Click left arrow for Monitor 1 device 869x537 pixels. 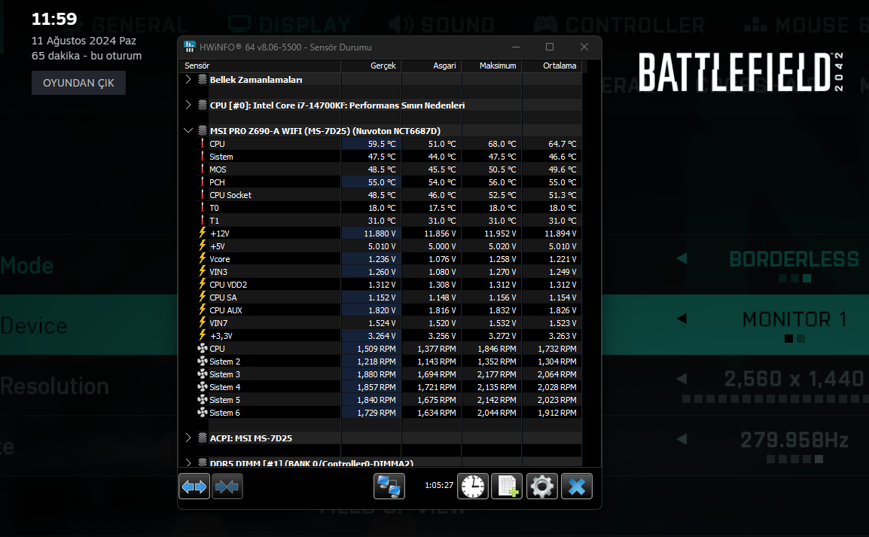681,319
